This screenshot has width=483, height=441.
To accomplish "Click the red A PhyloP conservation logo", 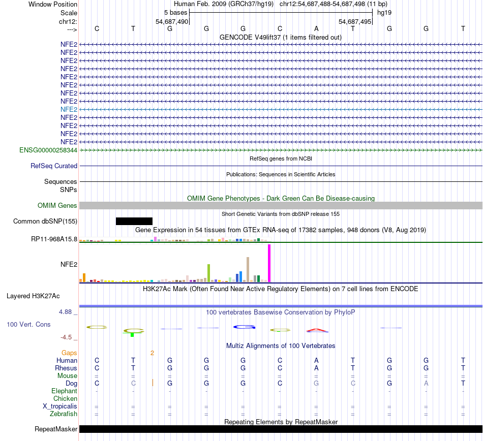I will pyautogui.click(x=317, y=331).
